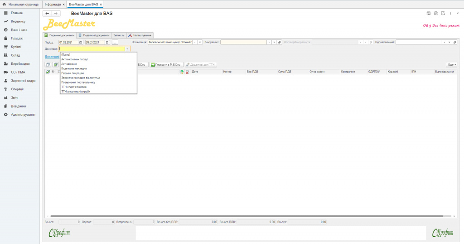This screenshot has height=244, width=464.
Task: Click the sent-status icon column header
Action: [x=182, y=72]
